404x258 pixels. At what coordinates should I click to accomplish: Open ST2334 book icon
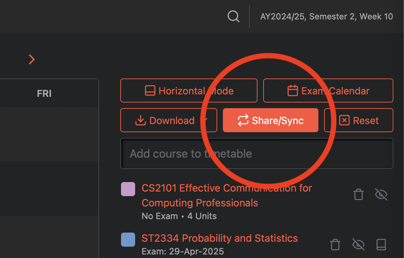click(381, 244)
